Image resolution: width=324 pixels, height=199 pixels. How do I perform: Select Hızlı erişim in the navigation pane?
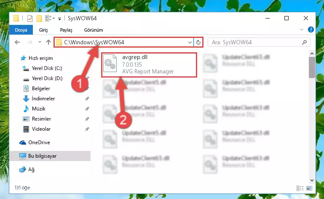click(37, 58)
